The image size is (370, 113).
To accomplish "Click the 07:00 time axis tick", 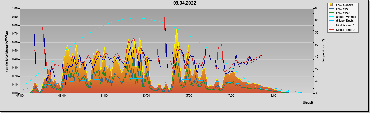I will pos(20,95).
